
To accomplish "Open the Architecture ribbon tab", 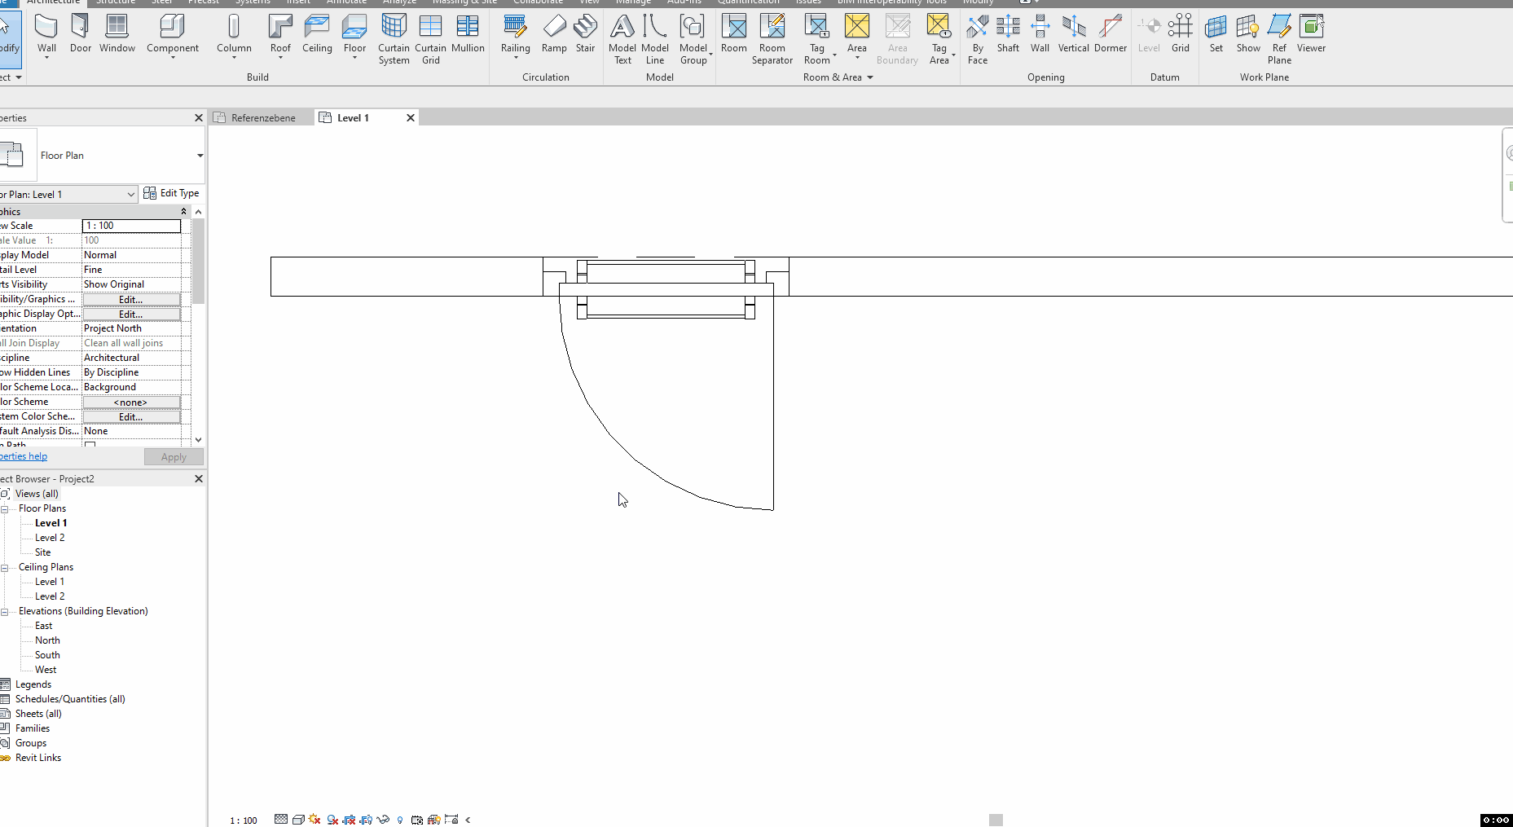I will coord(52,2).
